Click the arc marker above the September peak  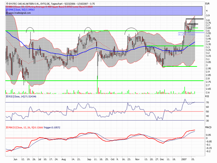[88, 30]
